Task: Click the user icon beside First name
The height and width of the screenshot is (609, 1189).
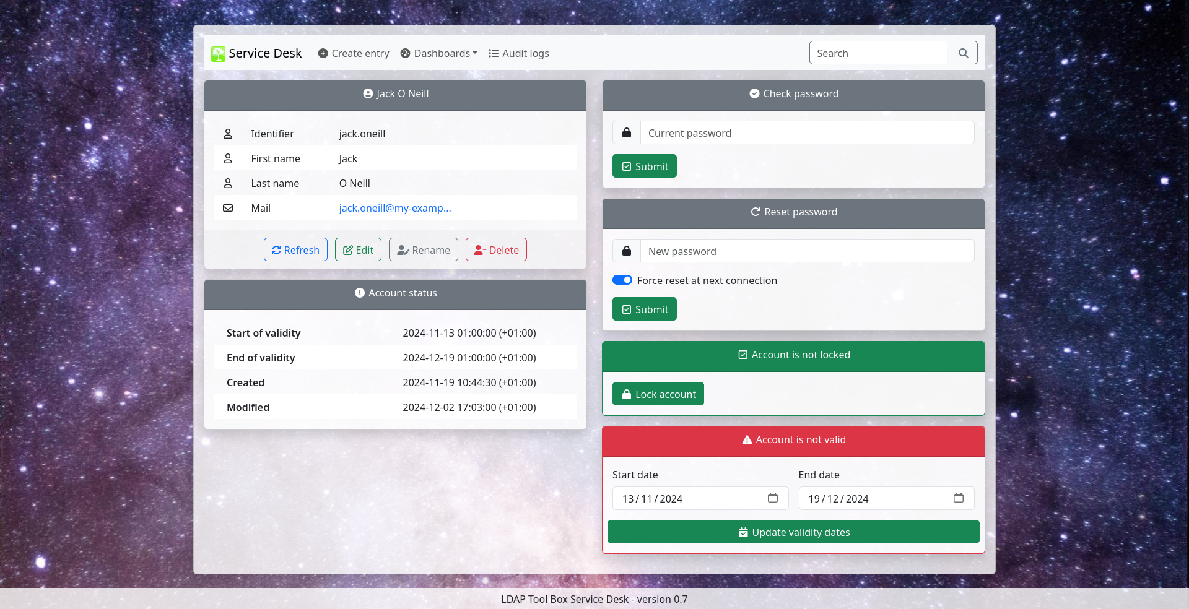Action: pyautogui.click(x=228, y=158)
